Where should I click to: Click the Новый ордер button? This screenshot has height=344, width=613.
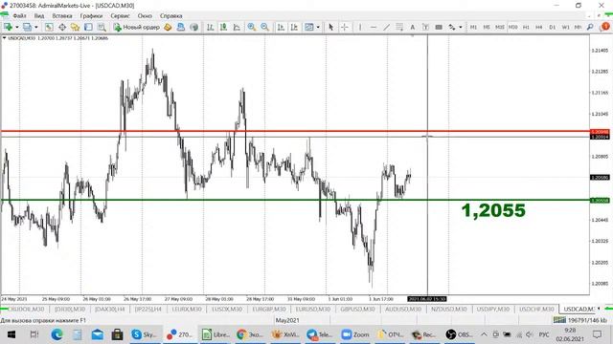[x=136, y=27]
